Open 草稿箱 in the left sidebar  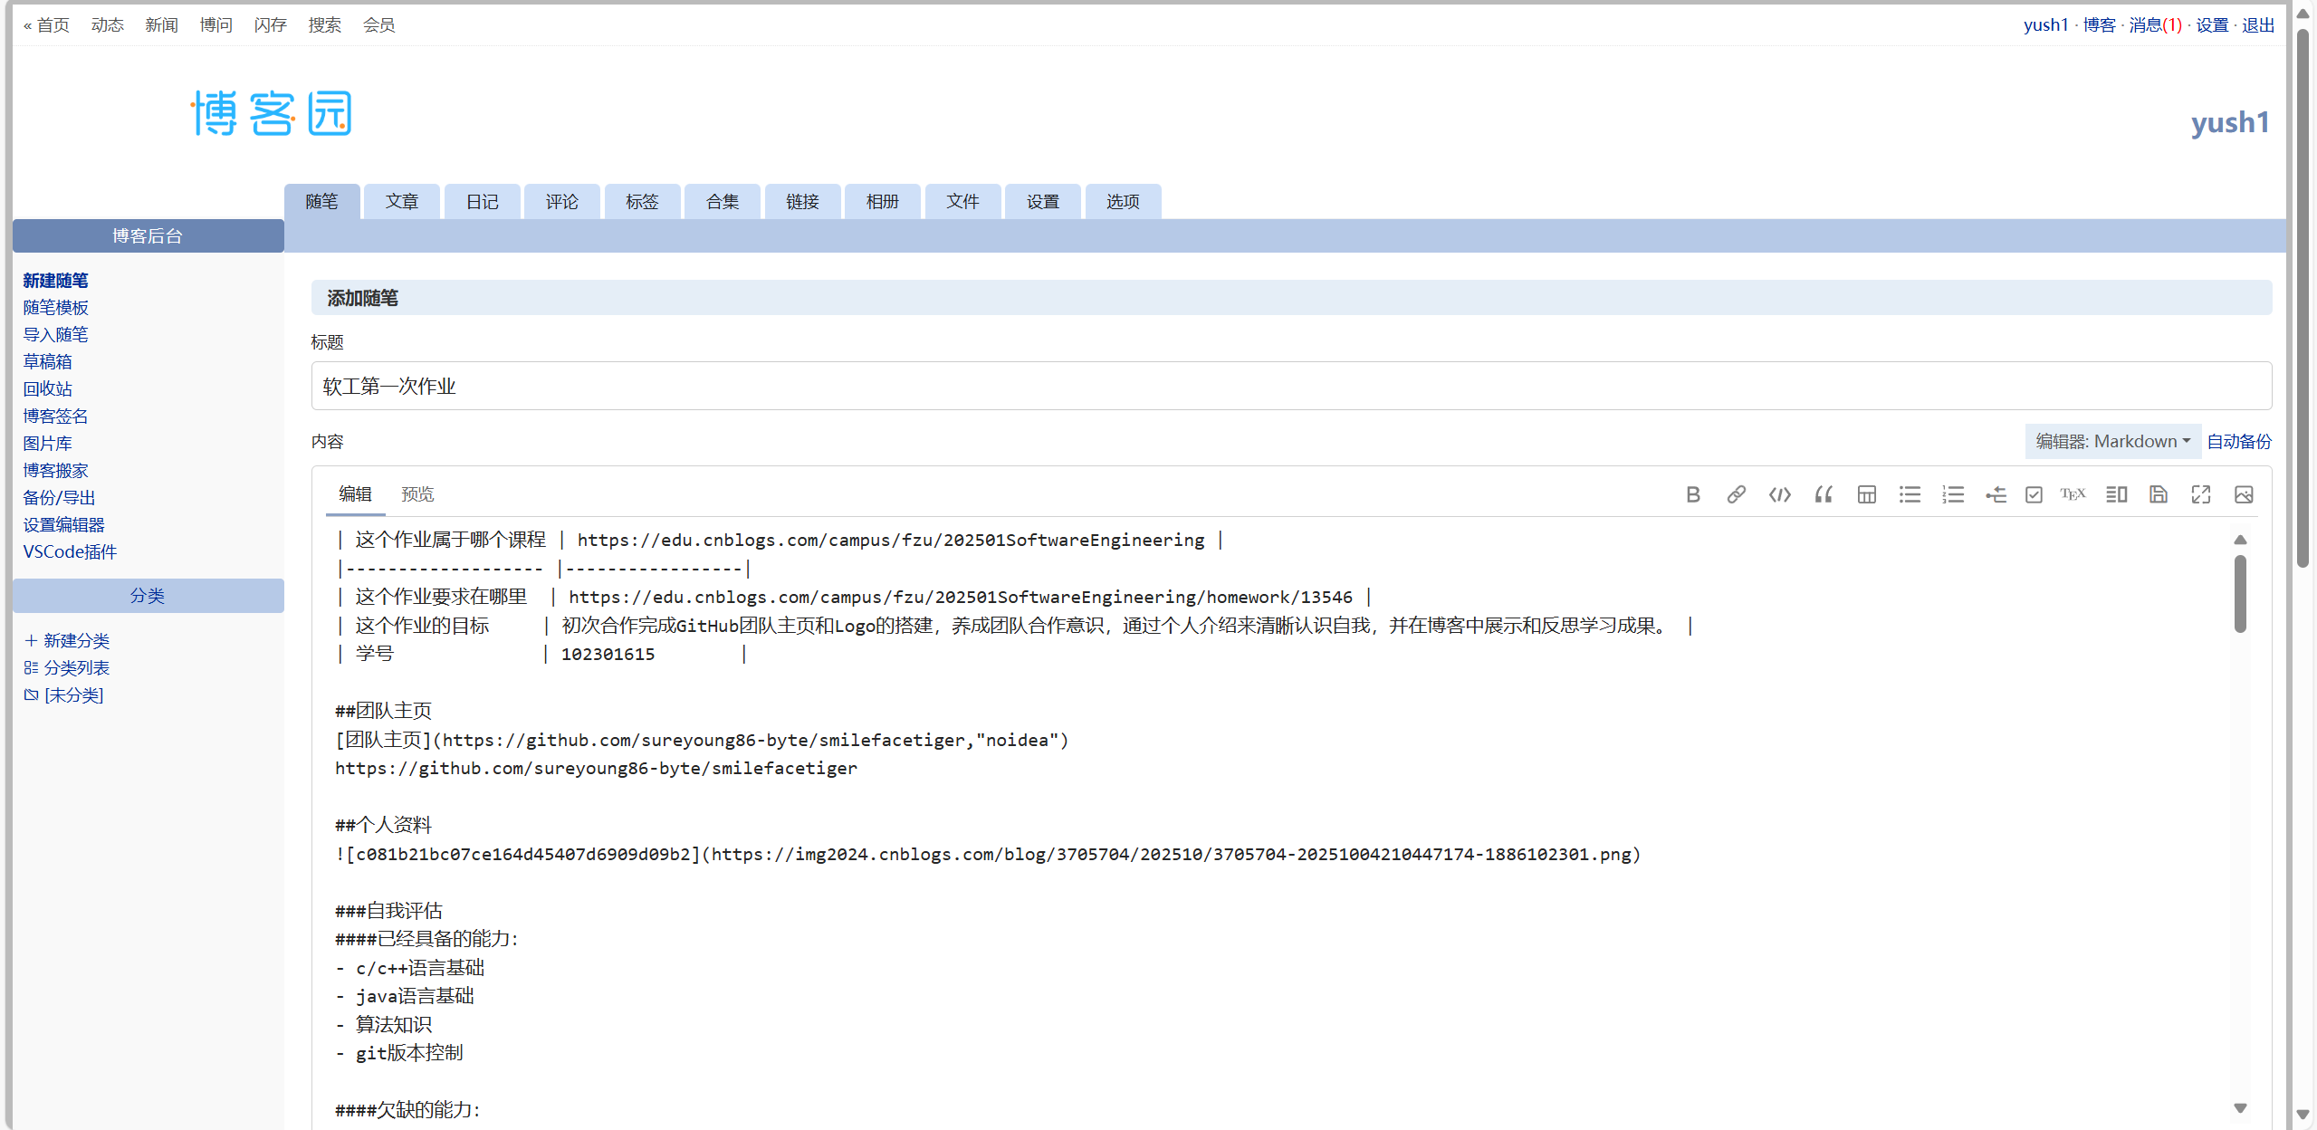pyautogui.click(x=47, y=362)
